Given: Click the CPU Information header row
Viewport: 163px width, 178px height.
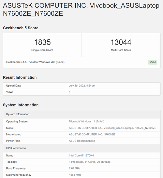Looking at the screenshot, I should [x=82, y=148].
